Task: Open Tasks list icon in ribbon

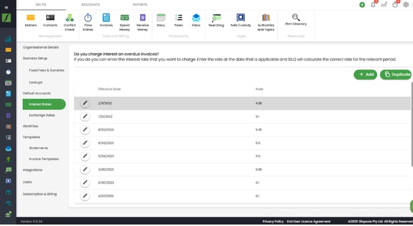Action: click(x=178, y=20)
